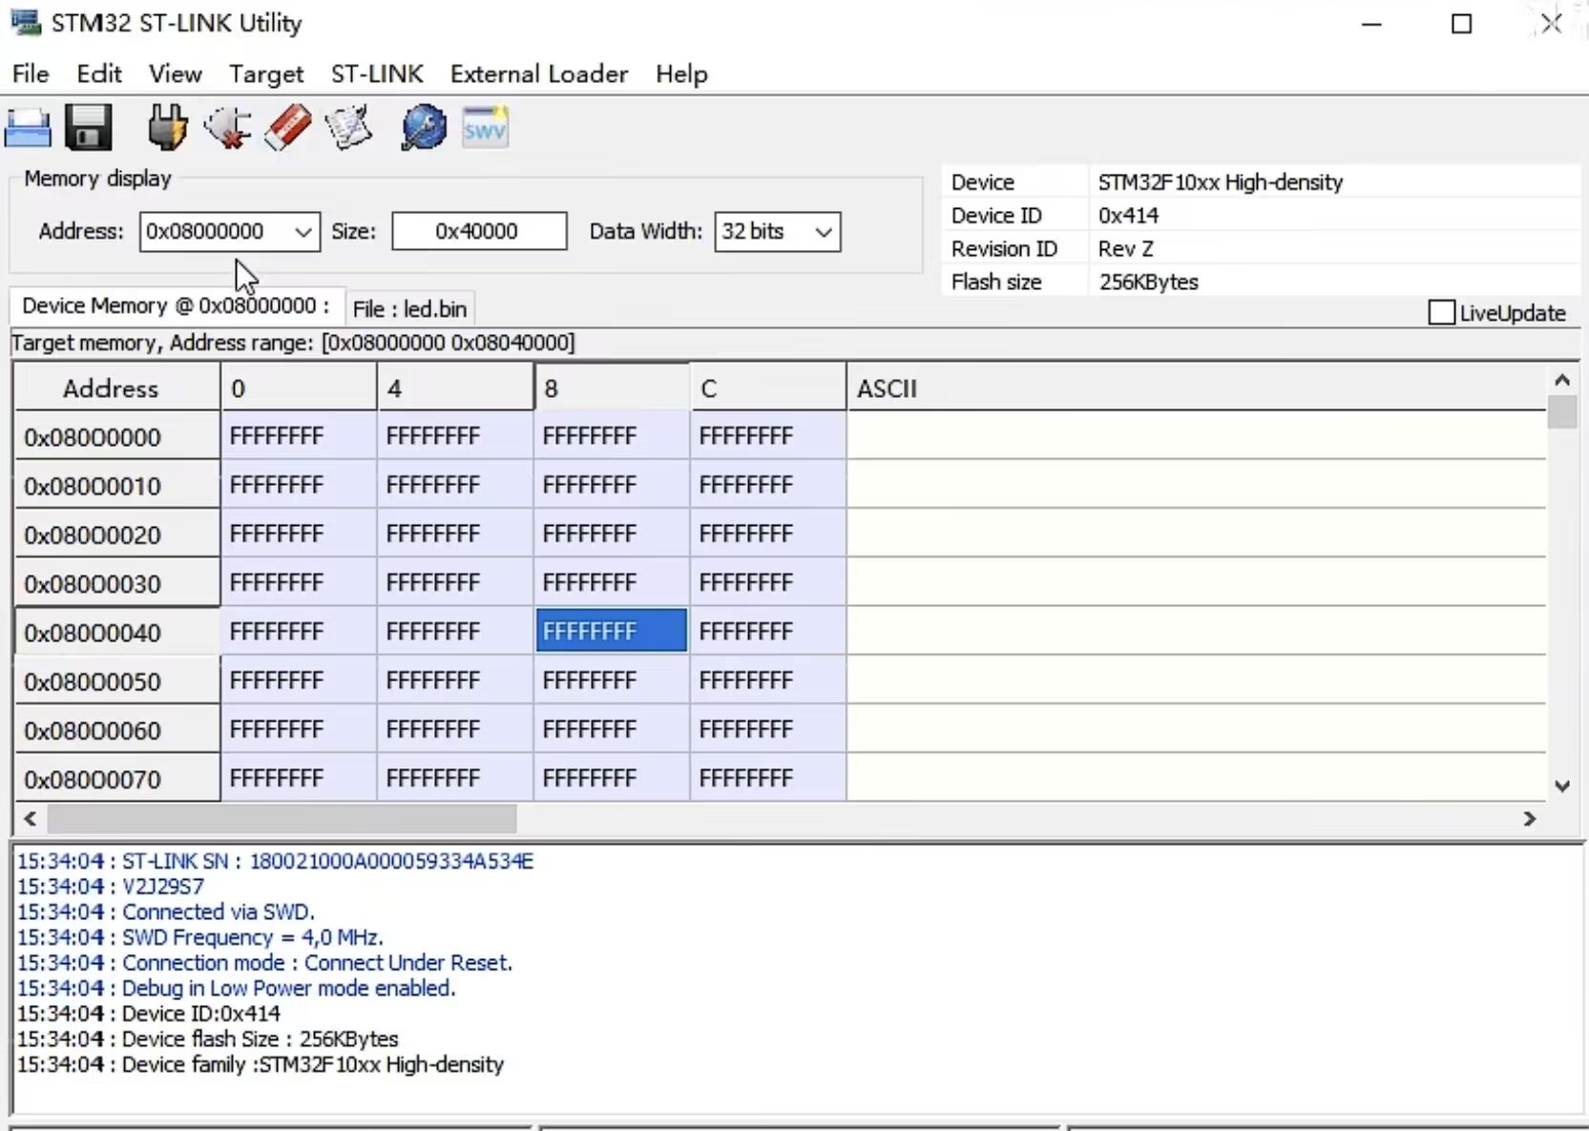The height and width of the screenshot is (1131, 1589).
Task: Open the Target menu
Action: coord(266,73)
